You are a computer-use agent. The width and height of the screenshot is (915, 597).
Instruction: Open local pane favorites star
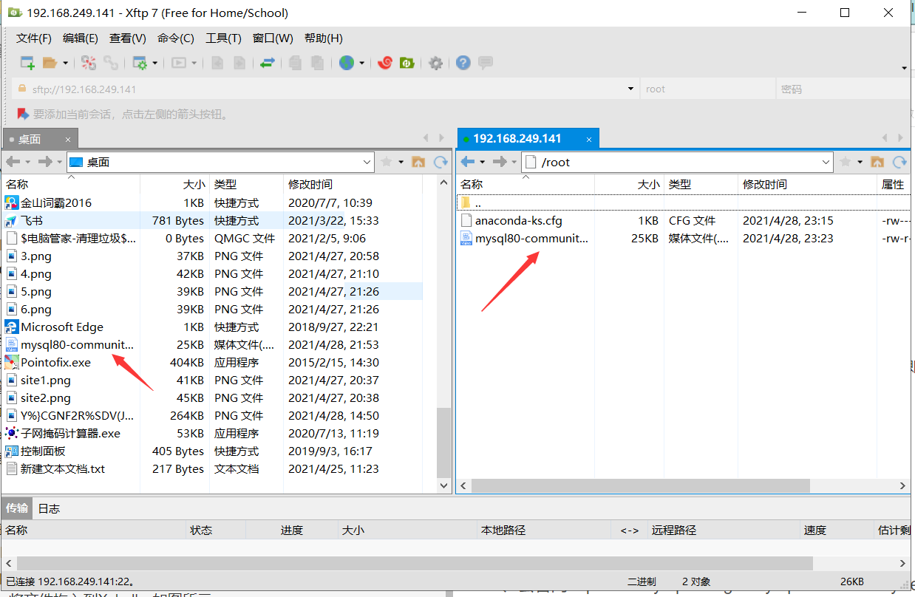click(x=386, y=162)
